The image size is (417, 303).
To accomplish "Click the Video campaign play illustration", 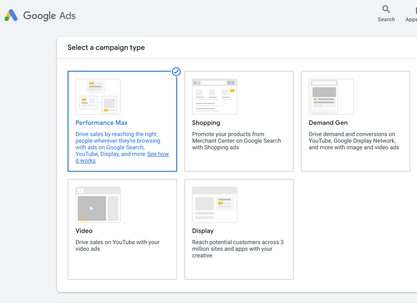I will [92, 208].
